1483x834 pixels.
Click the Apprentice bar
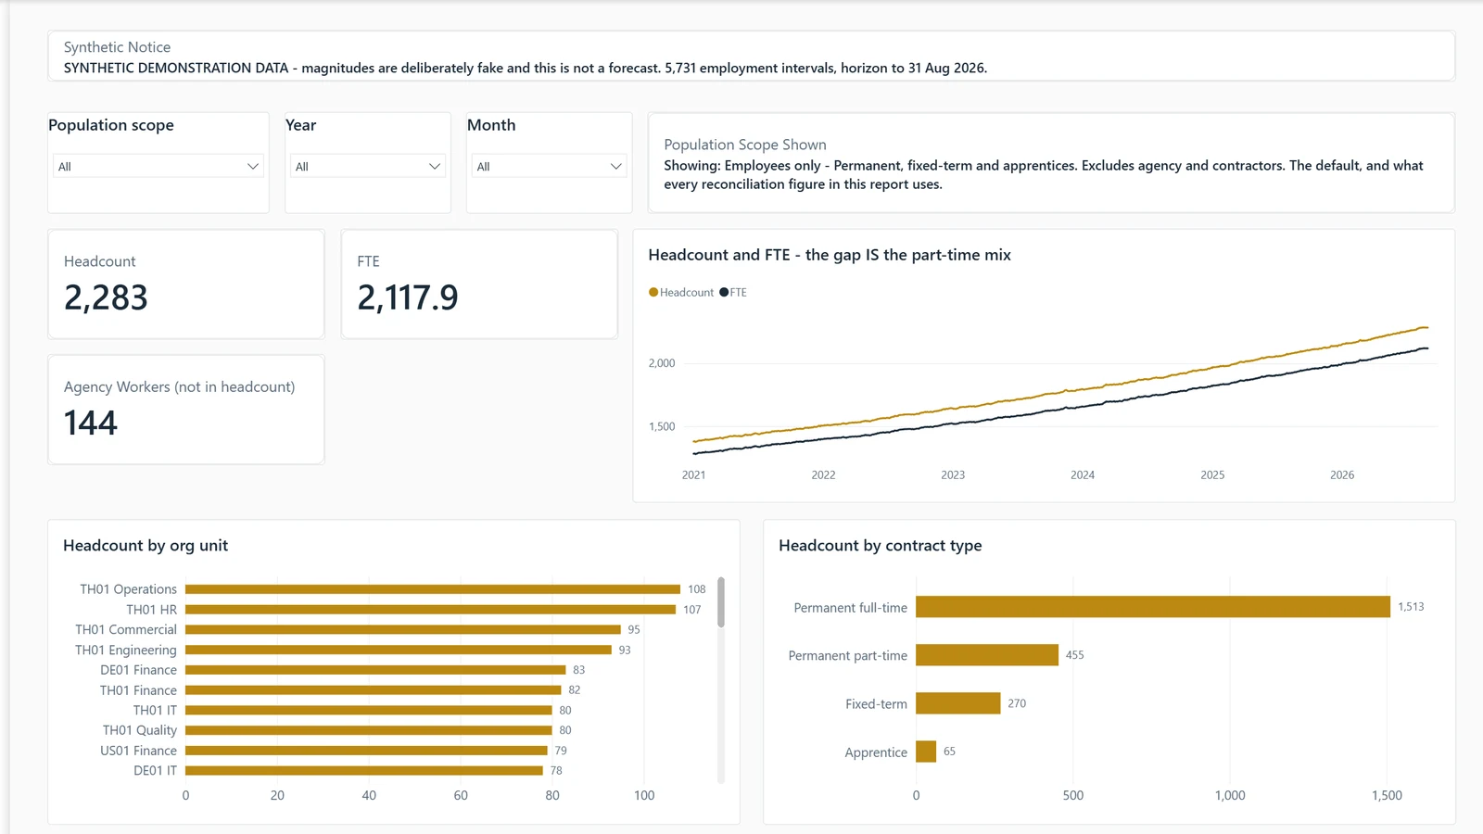coord(926,752)
